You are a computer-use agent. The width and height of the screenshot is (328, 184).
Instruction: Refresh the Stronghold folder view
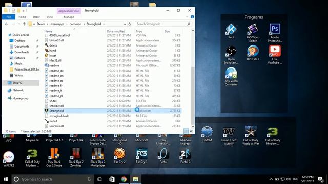[x=130, y=24]
